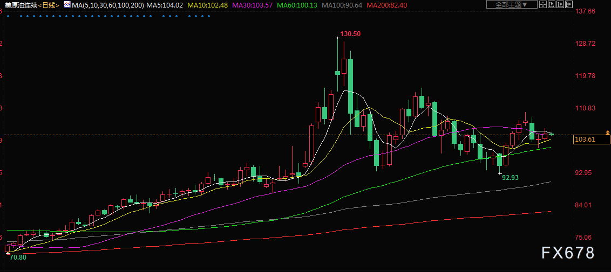Click the 119.78 price axis label
The width and height of the screenshot is (611, 272).
pos(585,75)
